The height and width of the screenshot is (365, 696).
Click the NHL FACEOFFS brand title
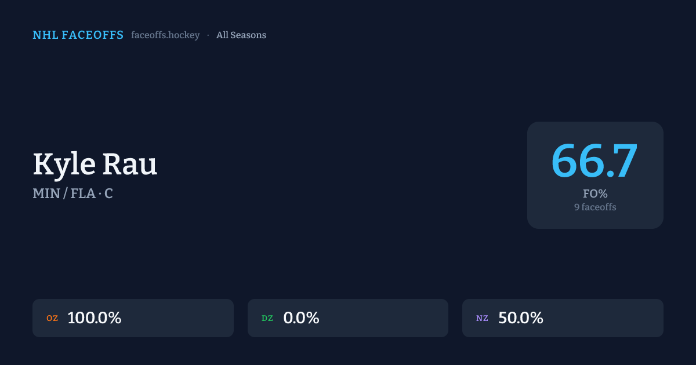point(78,35)
